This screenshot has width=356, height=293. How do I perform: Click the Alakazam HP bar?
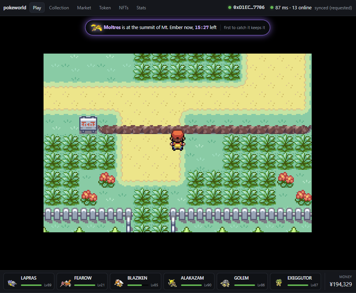tap(191, 285)
